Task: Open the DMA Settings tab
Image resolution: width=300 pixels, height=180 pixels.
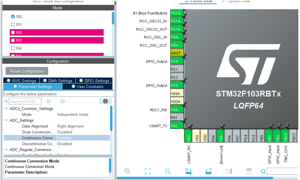Action: coord(58,81)
